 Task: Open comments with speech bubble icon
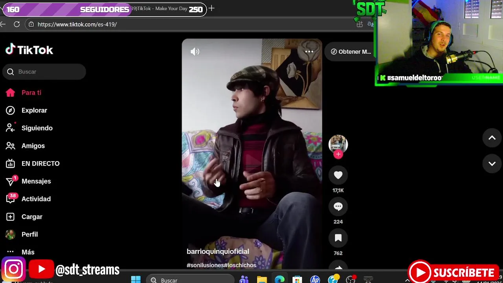point(338,207)
